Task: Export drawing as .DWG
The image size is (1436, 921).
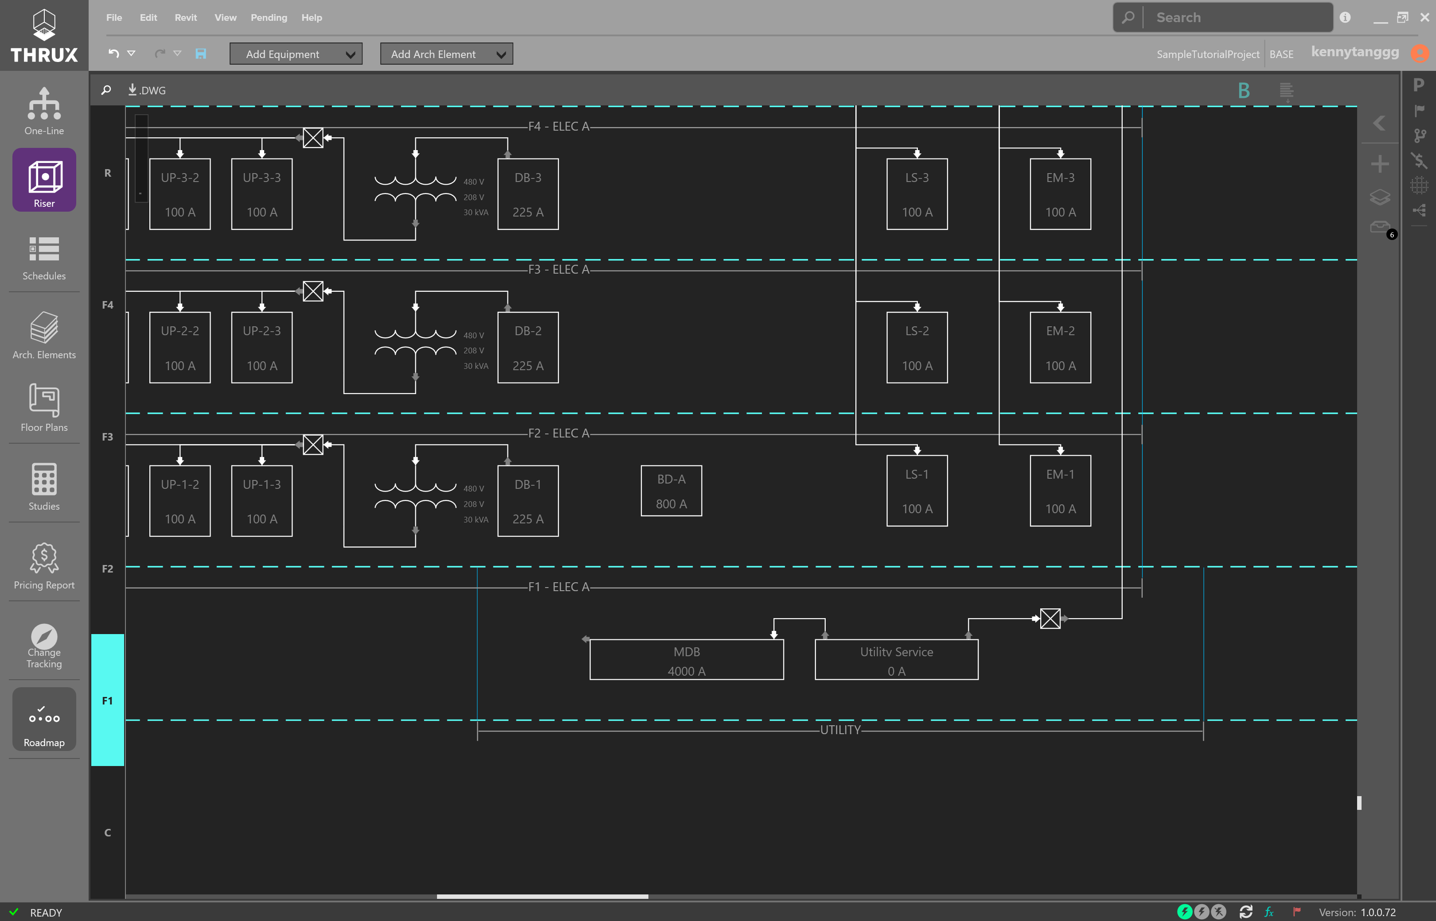Action: point(147,90)
